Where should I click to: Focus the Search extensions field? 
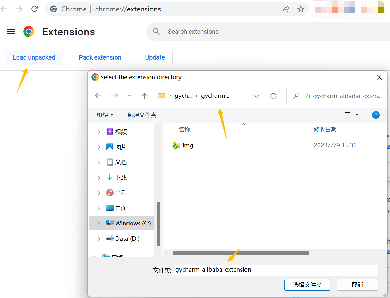[268, 32]
